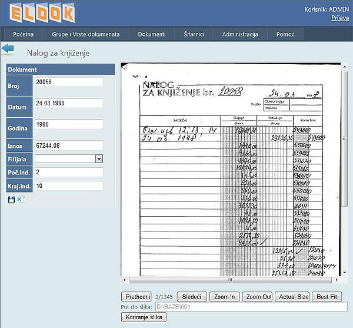353x328 pixels.
Task: Click the Iznos input field
Action: (x=68, y=145)
